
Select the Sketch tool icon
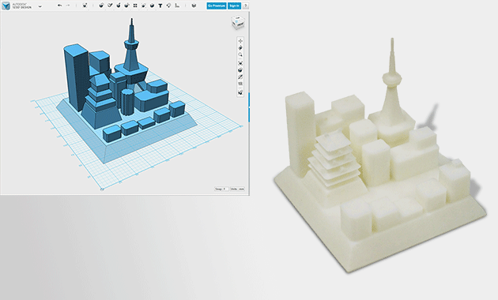pyautogui.click(x=110, y=6)
